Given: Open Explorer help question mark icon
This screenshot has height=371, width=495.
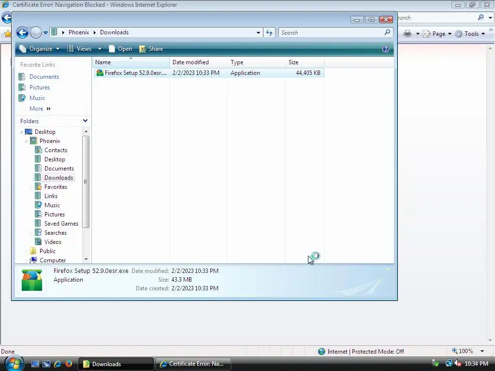Looking at the screenshot, I should 385,49.
